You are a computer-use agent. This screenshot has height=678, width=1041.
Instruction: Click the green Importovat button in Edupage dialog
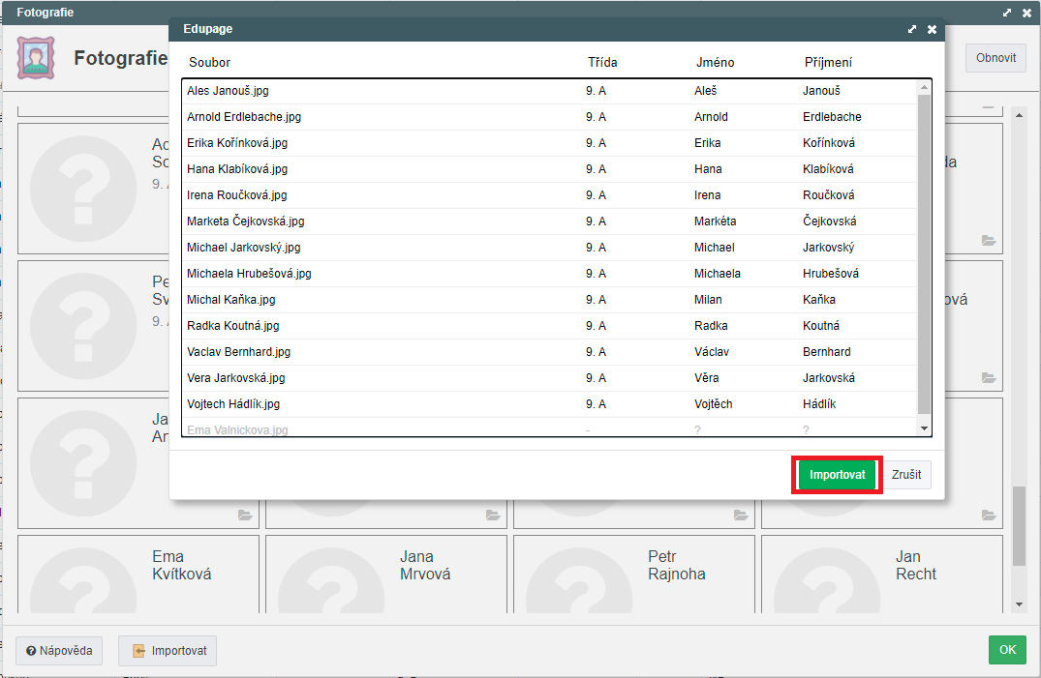[x=837, y=474]
